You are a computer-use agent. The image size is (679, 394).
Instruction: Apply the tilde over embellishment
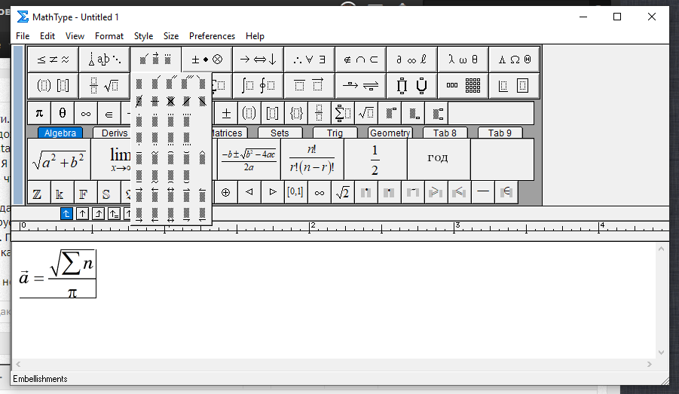(x=155, y=157)
